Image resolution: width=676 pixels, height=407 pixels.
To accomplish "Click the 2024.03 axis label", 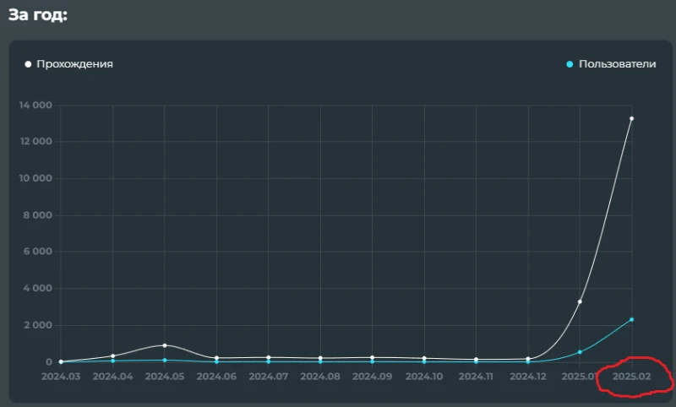I will pos(61,377).
